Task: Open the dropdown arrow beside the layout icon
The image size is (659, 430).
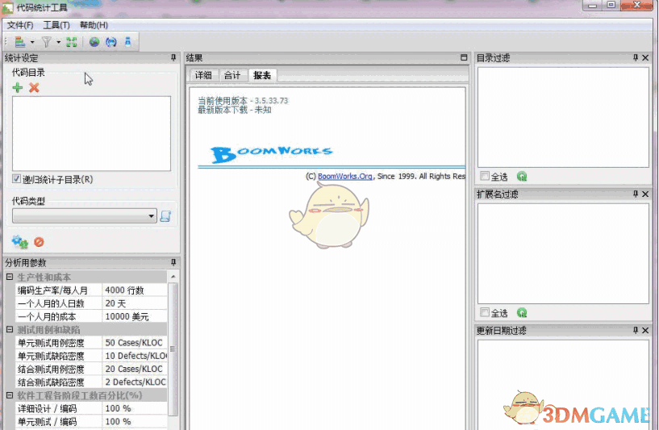Action: click(x=32, y=42)
